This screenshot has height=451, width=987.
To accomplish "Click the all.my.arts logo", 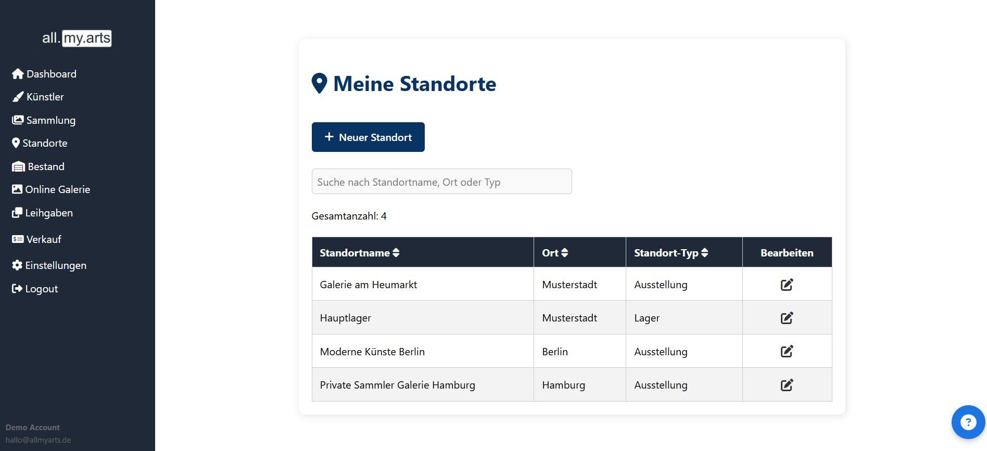I will 77,38.
